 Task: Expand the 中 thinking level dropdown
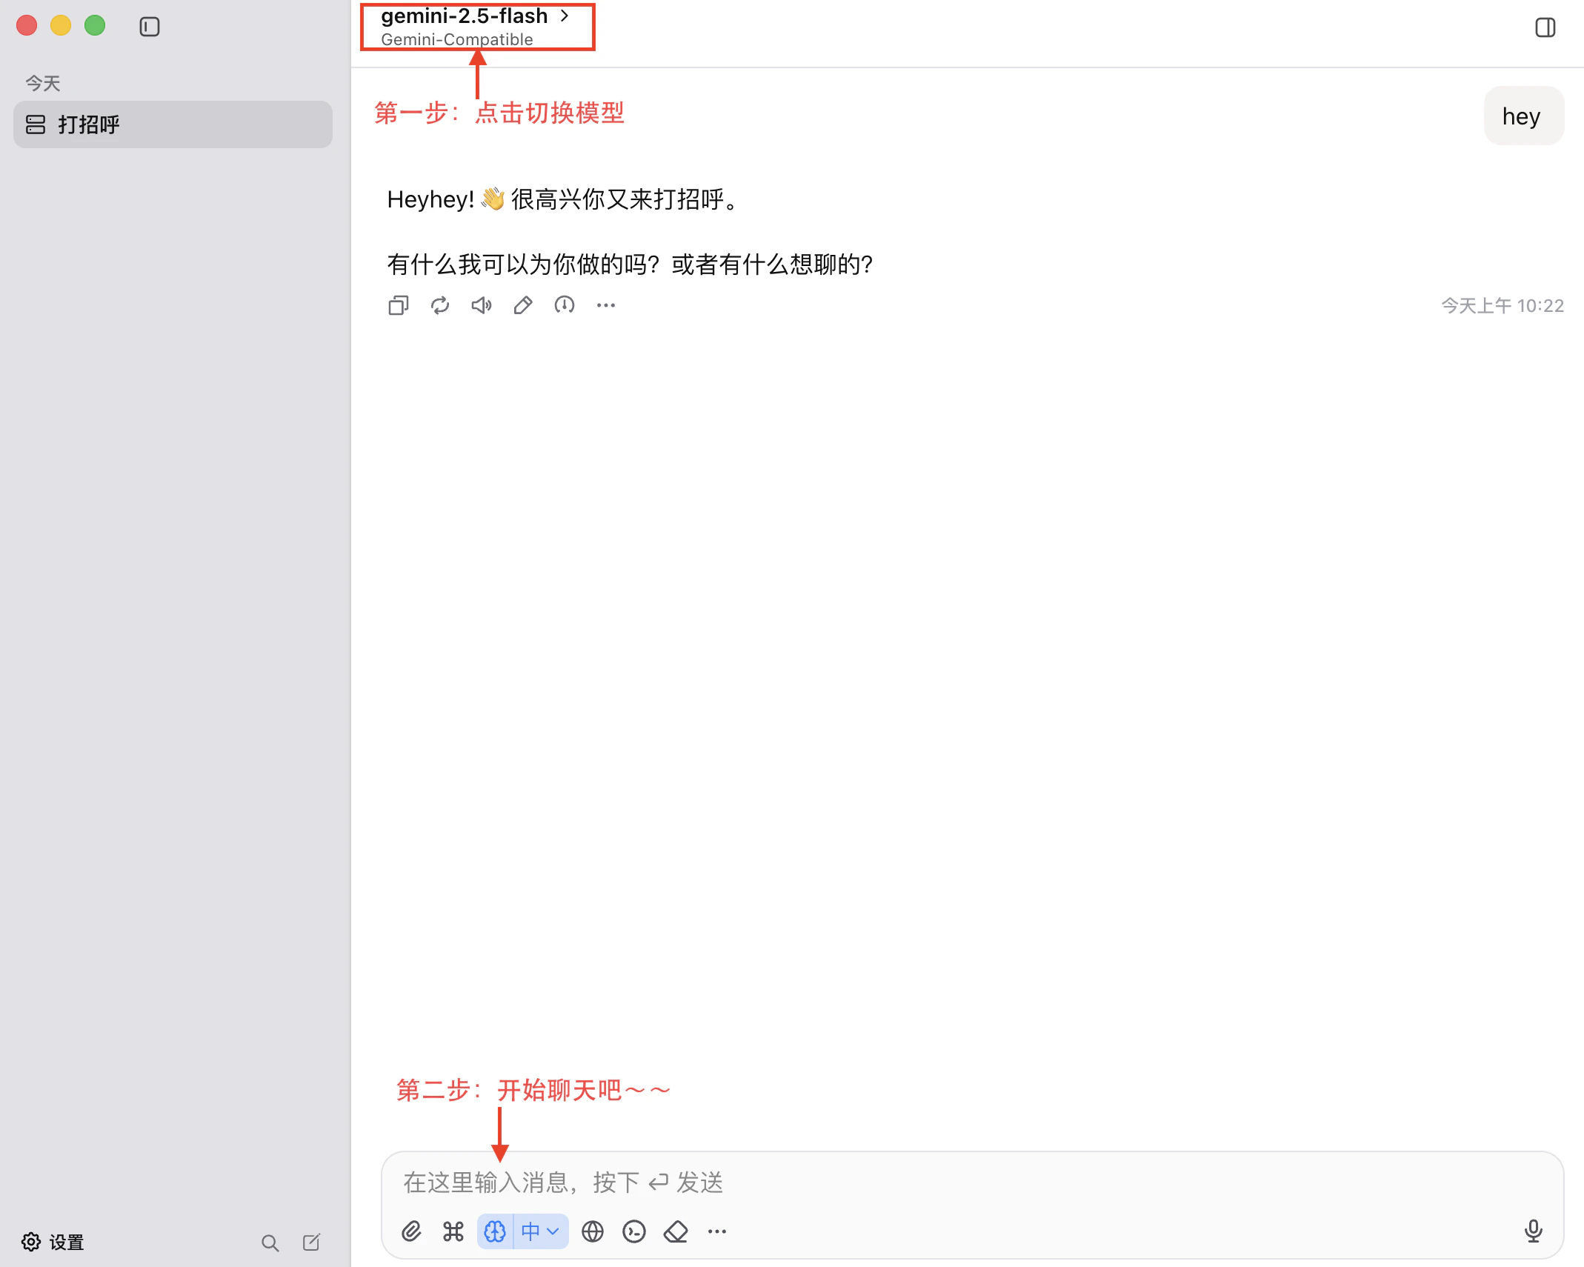[541, 1231]
